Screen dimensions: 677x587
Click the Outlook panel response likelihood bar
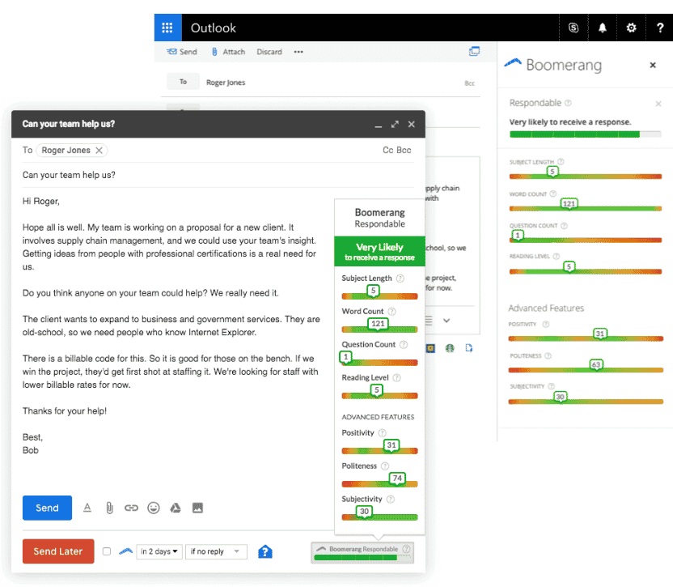click(x=585, y=134)
